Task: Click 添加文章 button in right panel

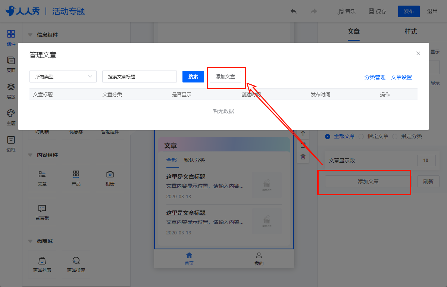Action: 368,181
